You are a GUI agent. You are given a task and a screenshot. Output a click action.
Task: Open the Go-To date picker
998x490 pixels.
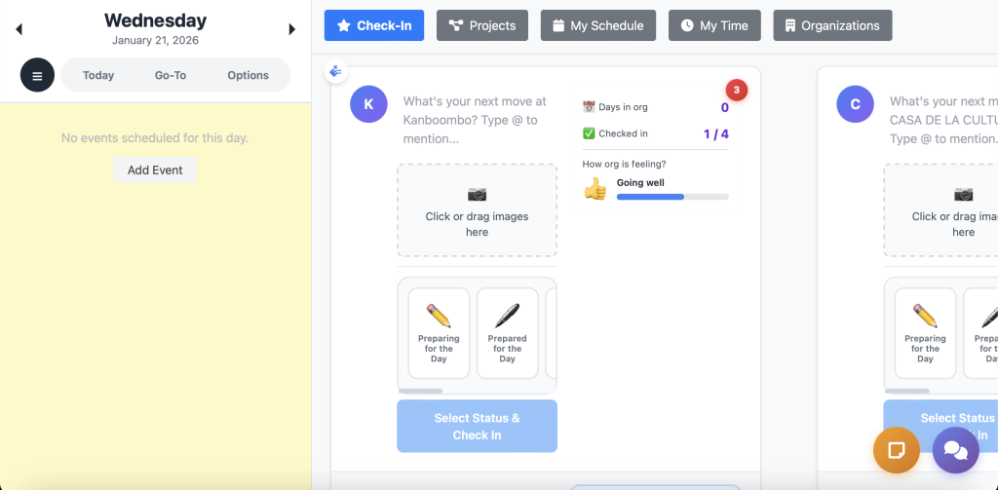coord(171,75)
